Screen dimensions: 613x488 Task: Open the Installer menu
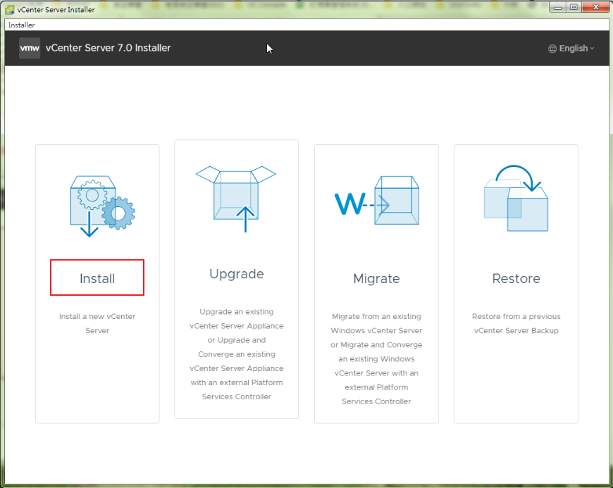point(22,25)
